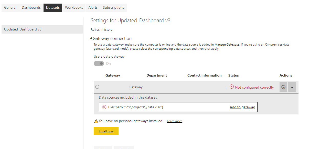
Task: Click Data sources included in this dataset label
Action: coord(128,97)
